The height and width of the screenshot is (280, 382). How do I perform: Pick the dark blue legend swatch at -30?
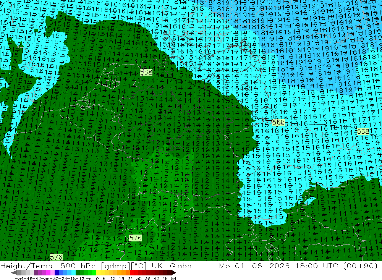tap(57, 273)
